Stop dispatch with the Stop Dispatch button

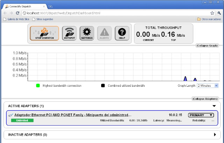(44, 34)
